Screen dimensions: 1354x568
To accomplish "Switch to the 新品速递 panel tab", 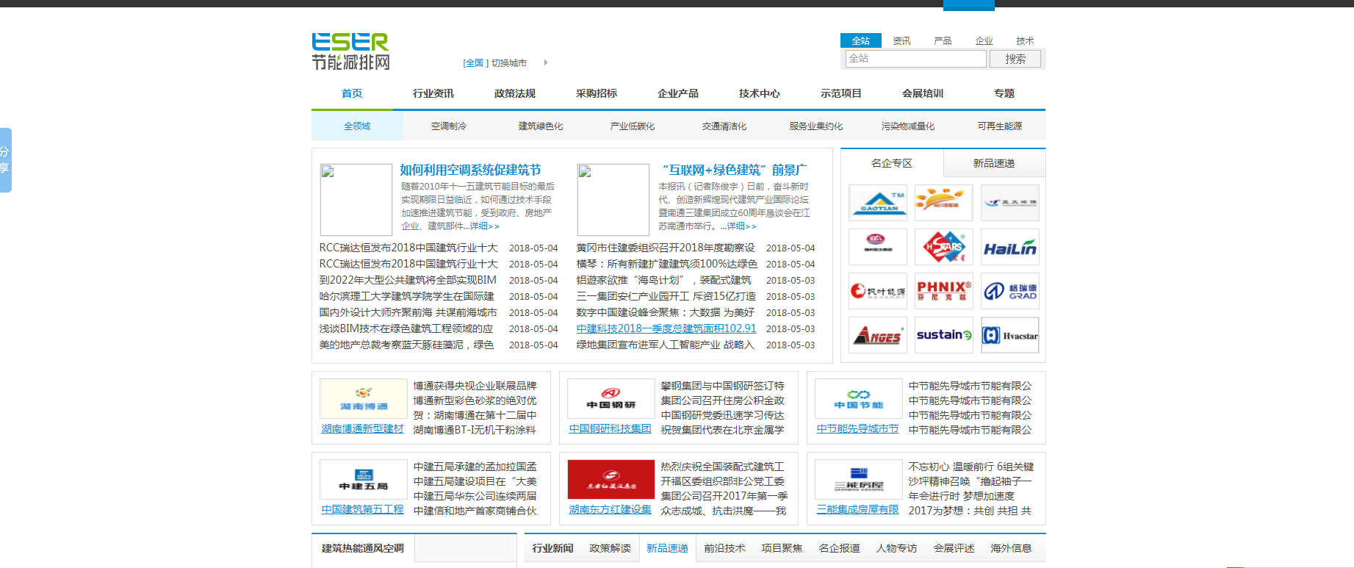I will [993, 163].
